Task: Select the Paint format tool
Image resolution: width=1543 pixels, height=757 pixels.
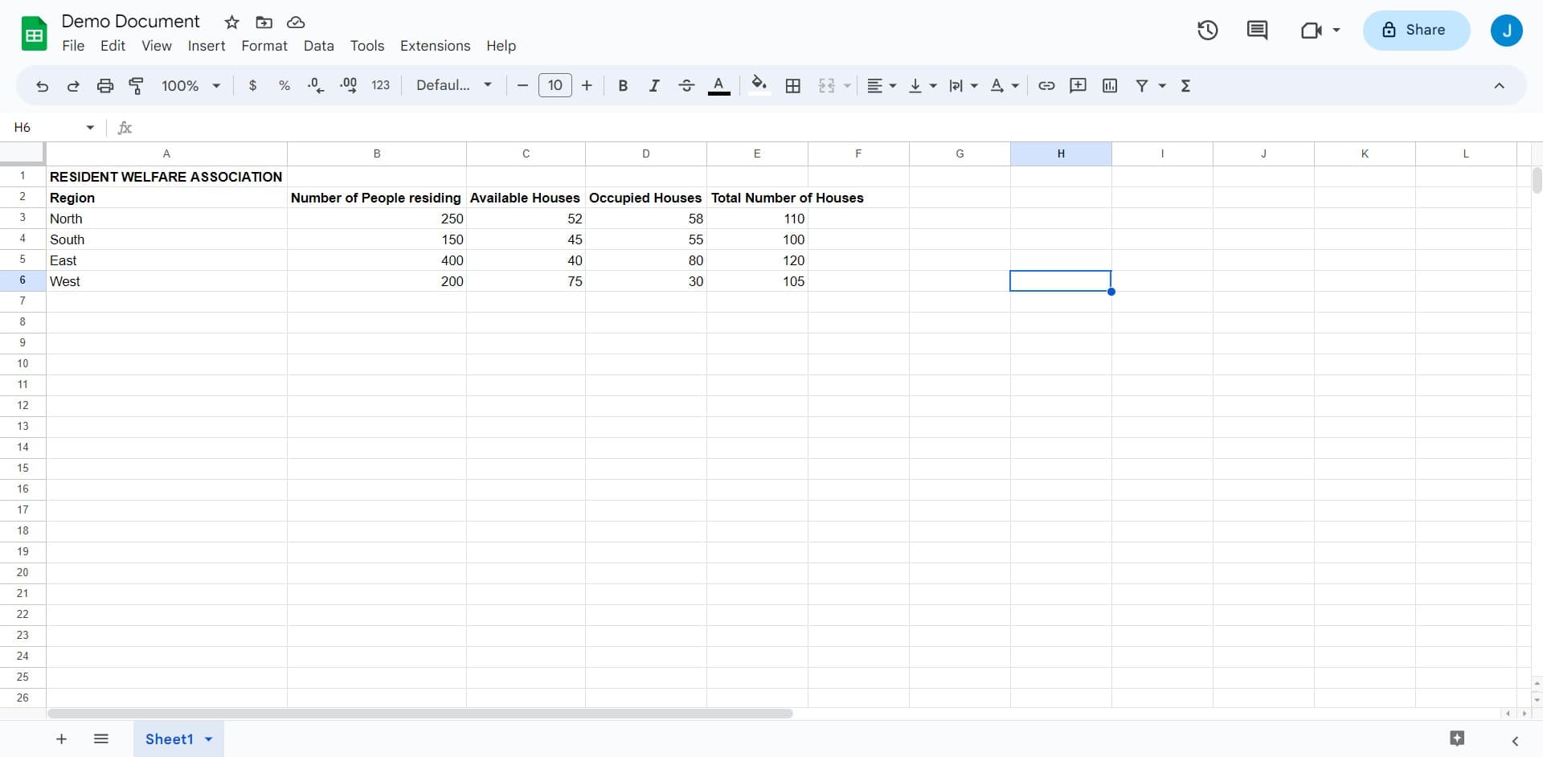Action: click(x=137, y=86)
